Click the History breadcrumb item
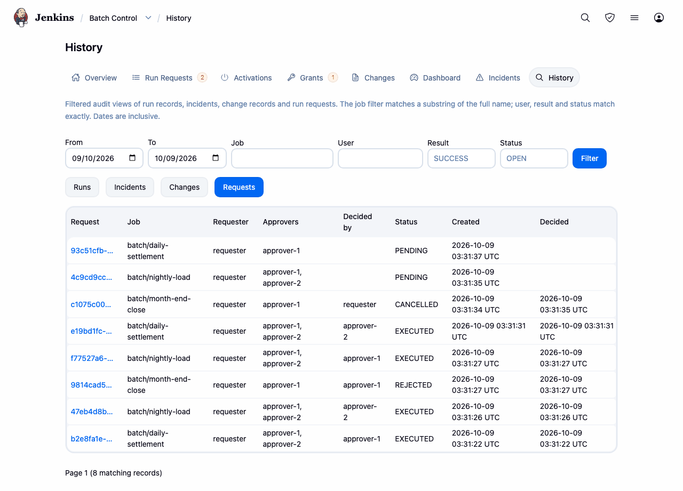683x491 pixels. coord(179,18)
